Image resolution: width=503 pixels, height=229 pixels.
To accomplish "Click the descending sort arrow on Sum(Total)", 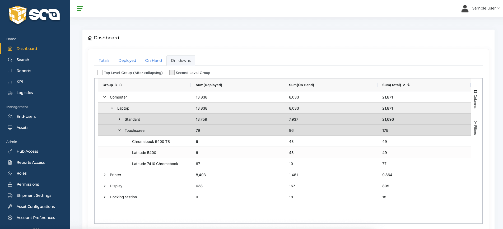I will click(409, 85).
